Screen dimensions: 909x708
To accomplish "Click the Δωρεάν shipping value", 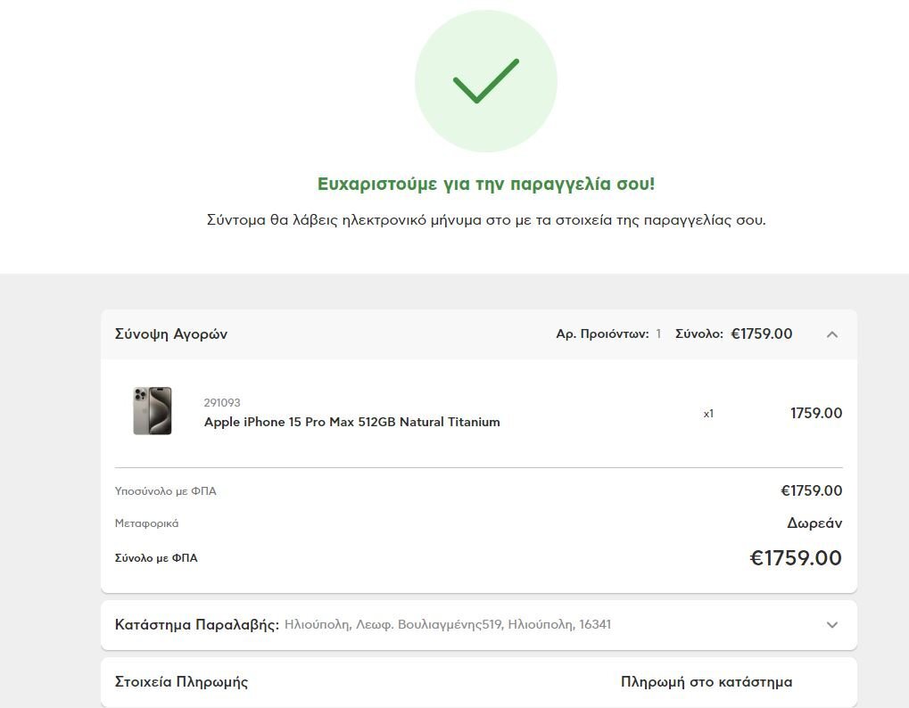I will tap(814, 523).
